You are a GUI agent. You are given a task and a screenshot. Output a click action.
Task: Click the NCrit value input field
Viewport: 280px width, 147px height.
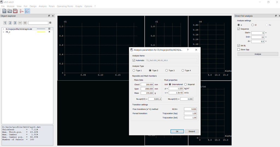pos(190,109)
